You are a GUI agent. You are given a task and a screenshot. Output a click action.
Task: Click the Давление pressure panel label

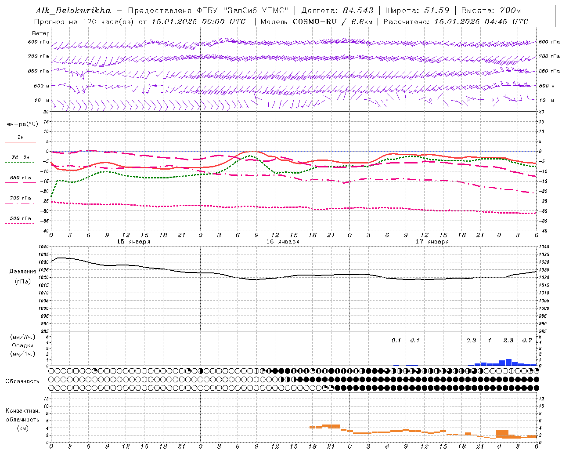point(23,271)
